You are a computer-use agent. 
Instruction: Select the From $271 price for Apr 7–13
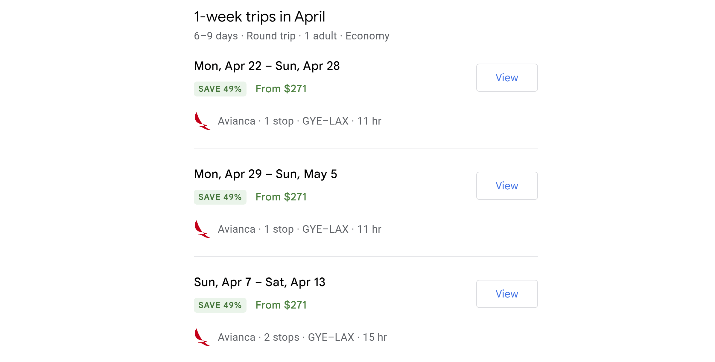[x=281, y=305]
